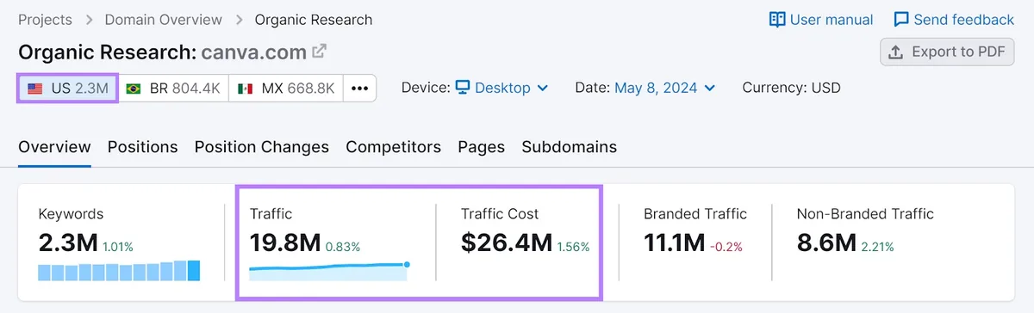Click the Keywords bar chart

point(119,271)
